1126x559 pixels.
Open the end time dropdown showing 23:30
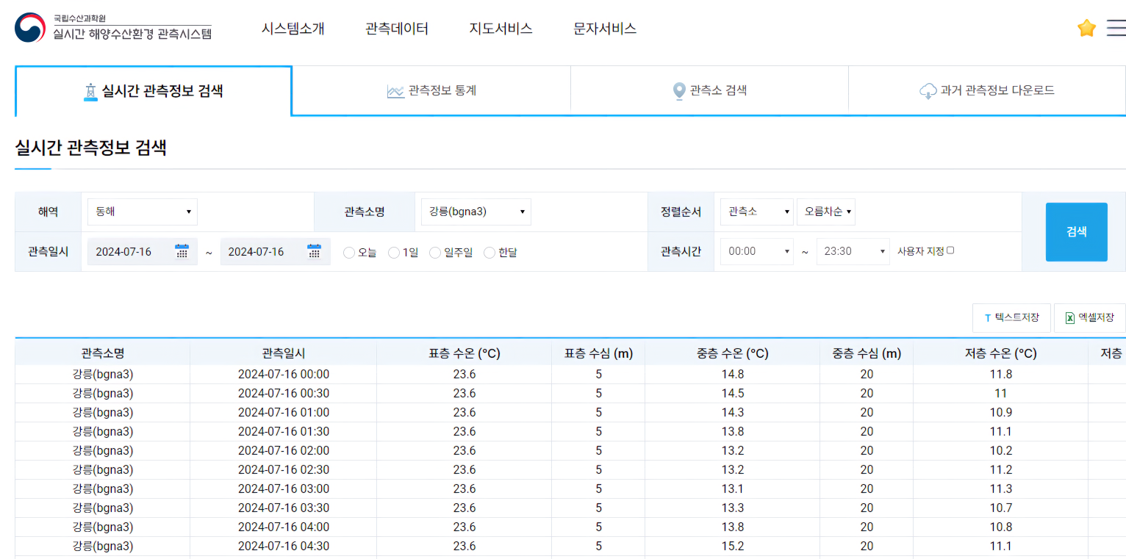853,251
